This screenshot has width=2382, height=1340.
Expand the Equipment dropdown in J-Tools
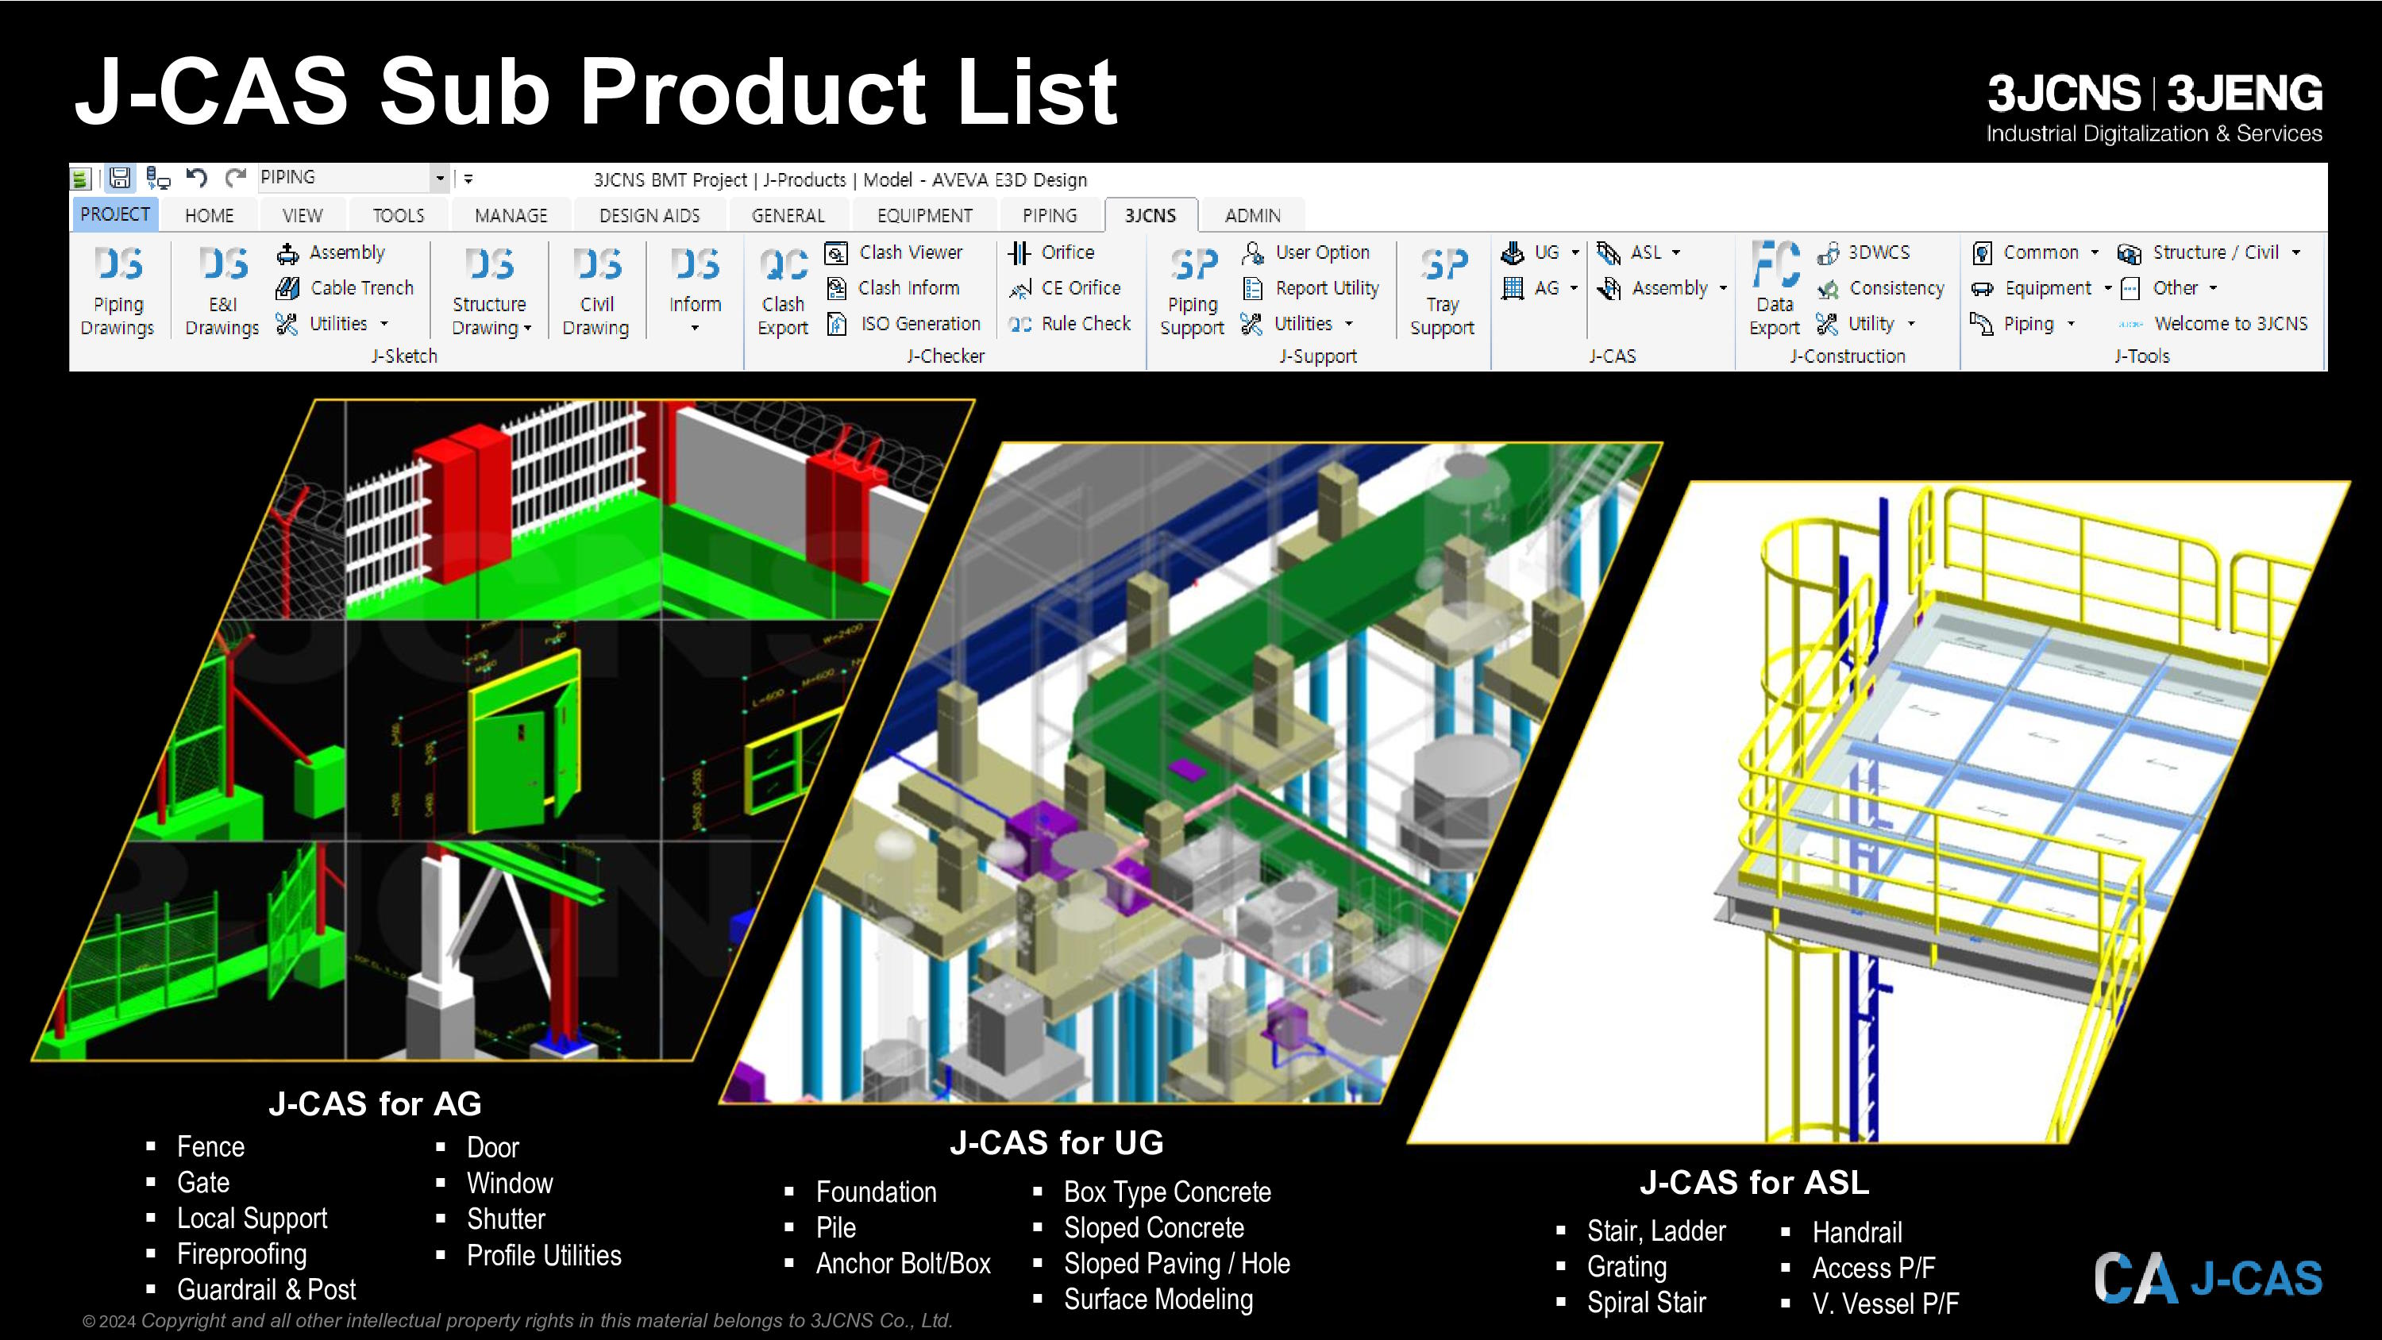[2107, 288]
